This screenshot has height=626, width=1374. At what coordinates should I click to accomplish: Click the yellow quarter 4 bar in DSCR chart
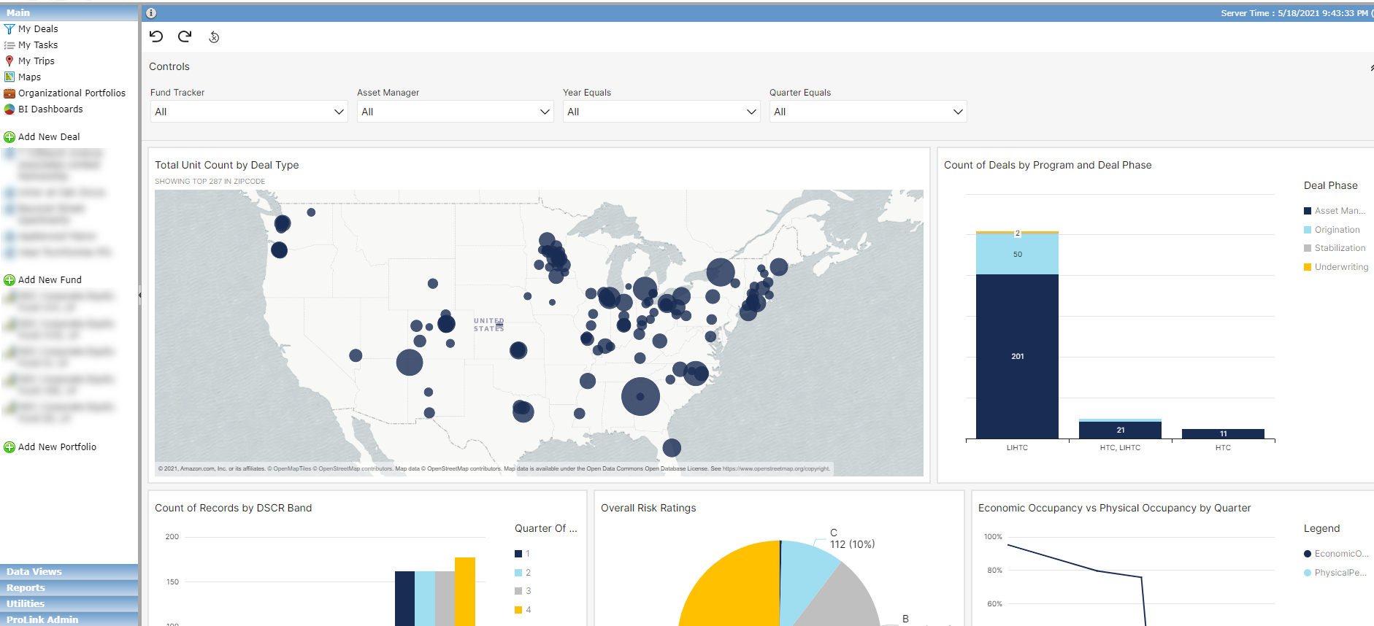tap(465, 592)
